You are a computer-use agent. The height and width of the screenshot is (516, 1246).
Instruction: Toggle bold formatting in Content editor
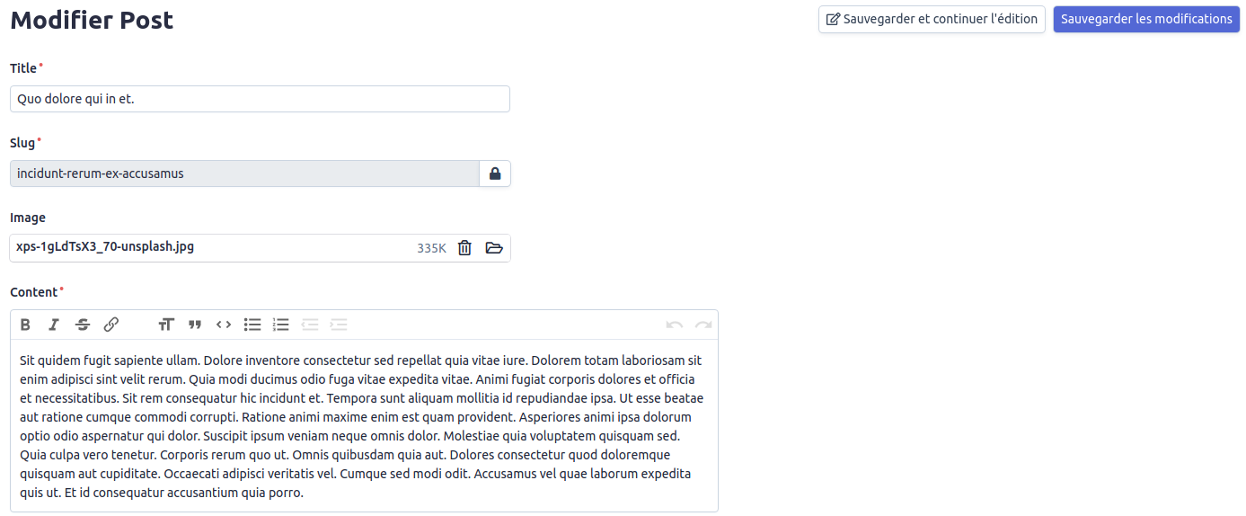point(25,325)
